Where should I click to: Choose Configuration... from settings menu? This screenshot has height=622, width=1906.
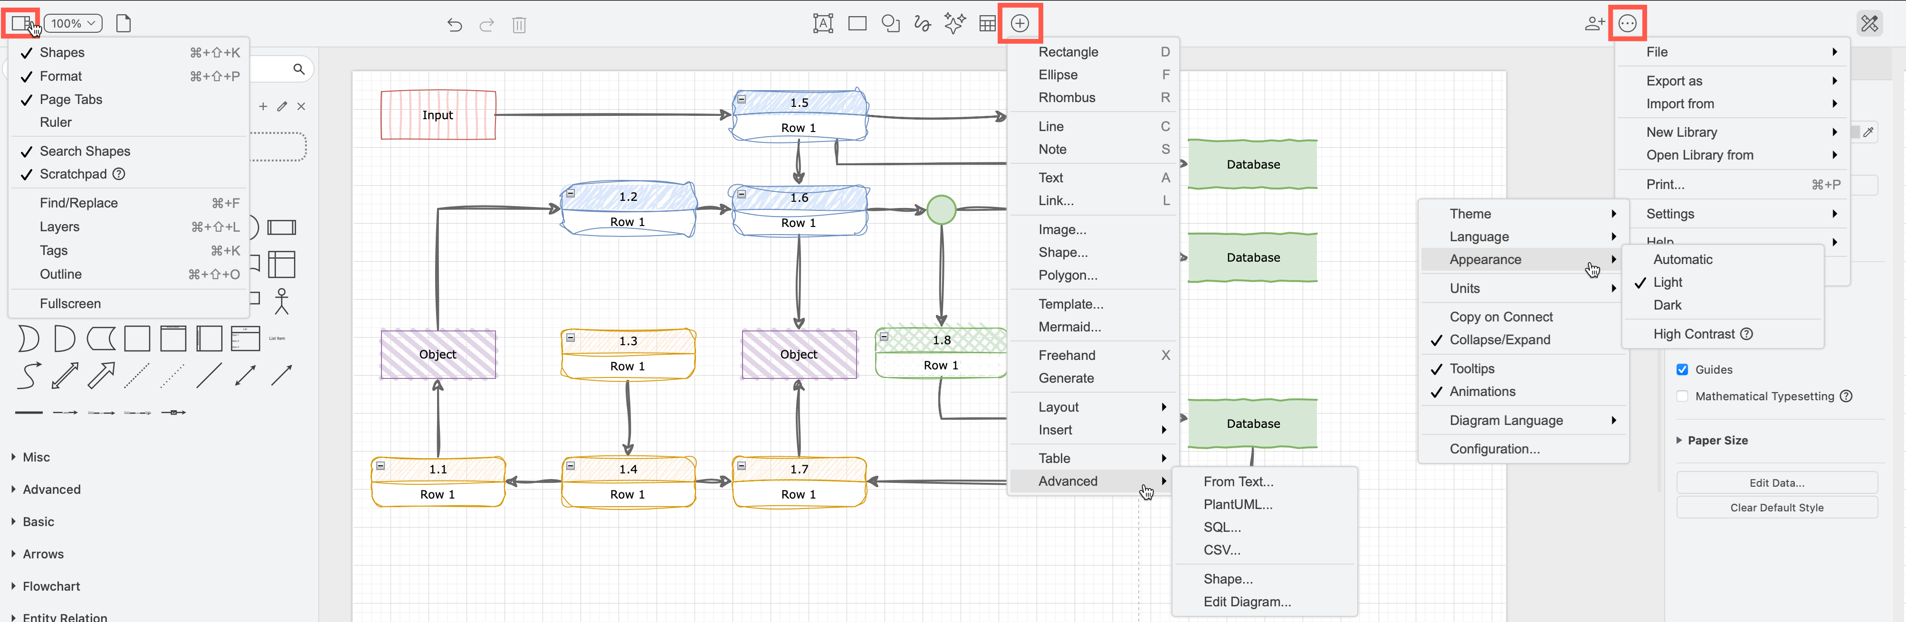(x=1524, y=449)
